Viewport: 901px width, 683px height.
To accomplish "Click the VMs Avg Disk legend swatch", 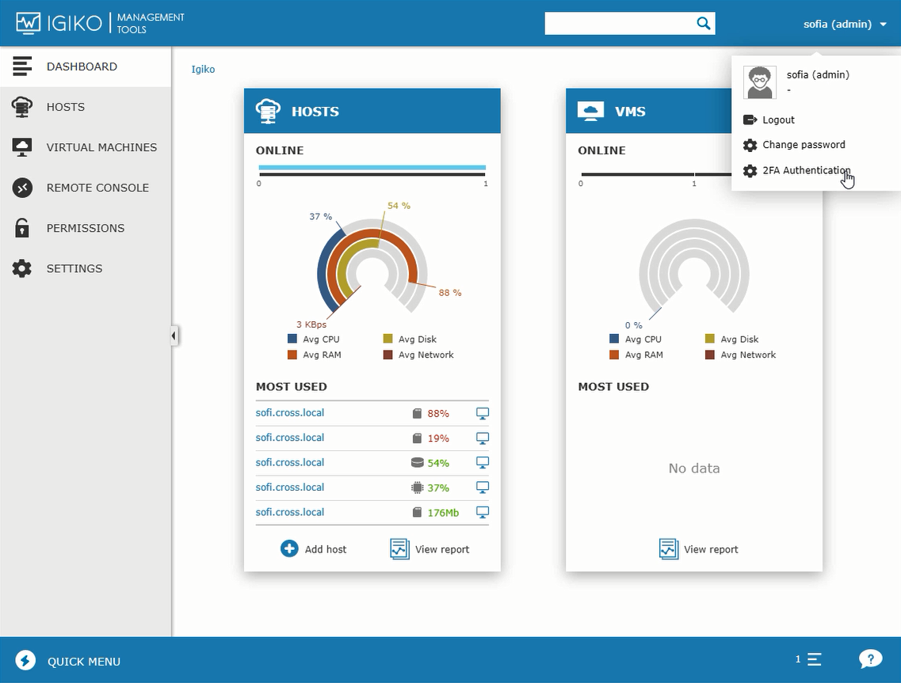I will [x=710, y=340].
